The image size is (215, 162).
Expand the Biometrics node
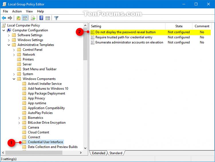point(19,118)
